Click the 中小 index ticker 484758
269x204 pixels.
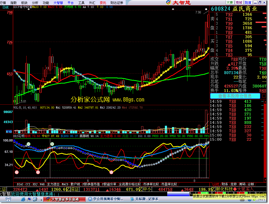[166, 190]
